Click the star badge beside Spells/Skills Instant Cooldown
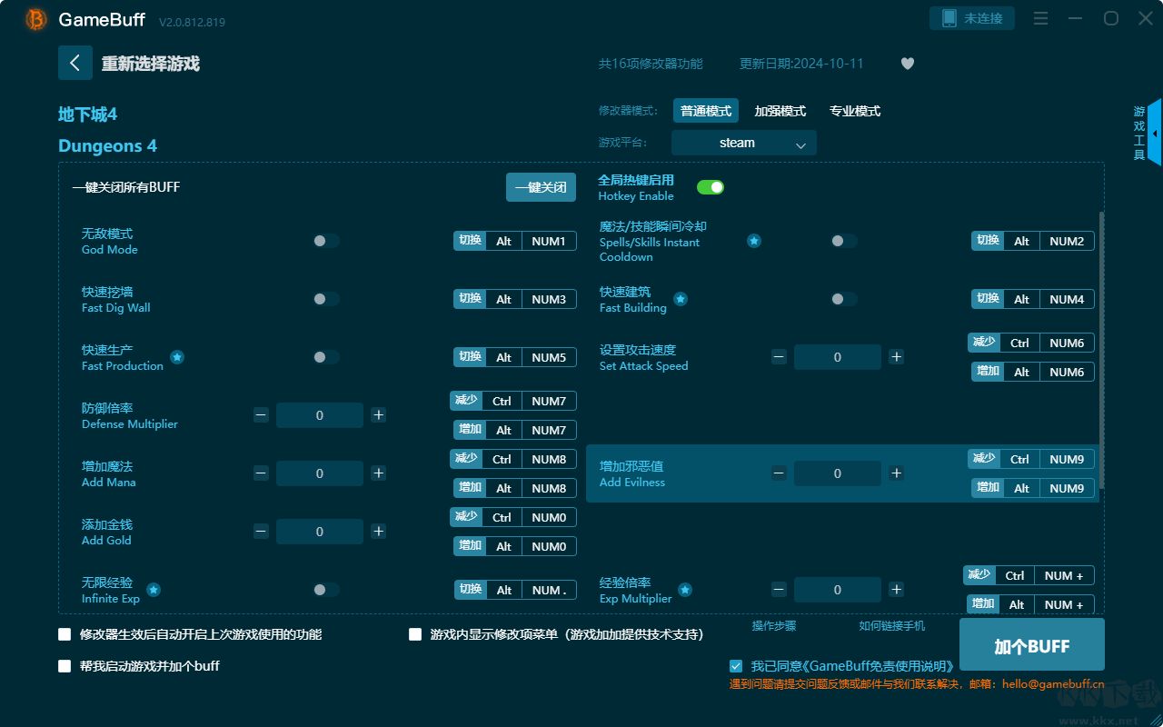 [754, 241]
